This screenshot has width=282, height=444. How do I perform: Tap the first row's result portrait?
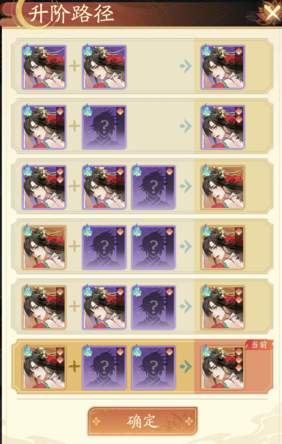point(222,67)
